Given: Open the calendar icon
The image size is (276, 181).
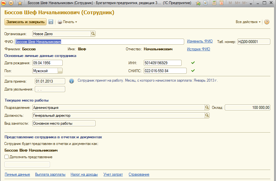Looking at the screenshot, I should point(222,3).
